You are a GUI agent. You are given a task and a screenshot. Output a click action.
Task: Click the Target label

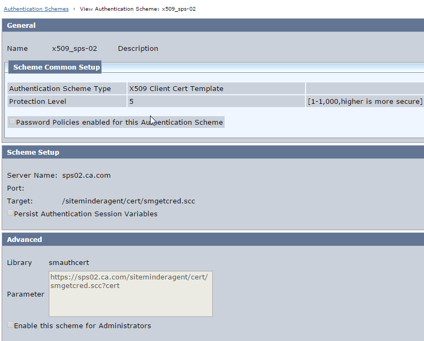[20, 201]
